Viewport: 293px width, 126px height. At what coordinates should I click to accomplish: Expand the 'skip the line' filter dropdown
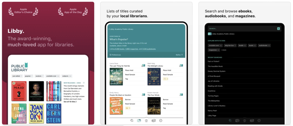(230, 45)
